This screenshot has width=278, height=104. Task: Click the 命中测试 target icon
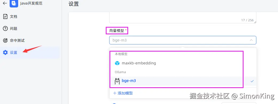pos(5,40)
